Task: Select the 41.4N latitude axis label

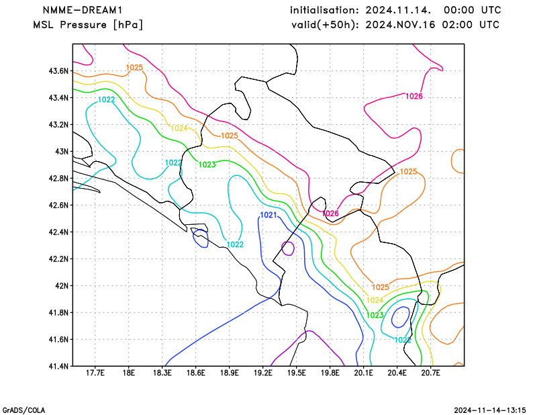Action: coord(58,366)
